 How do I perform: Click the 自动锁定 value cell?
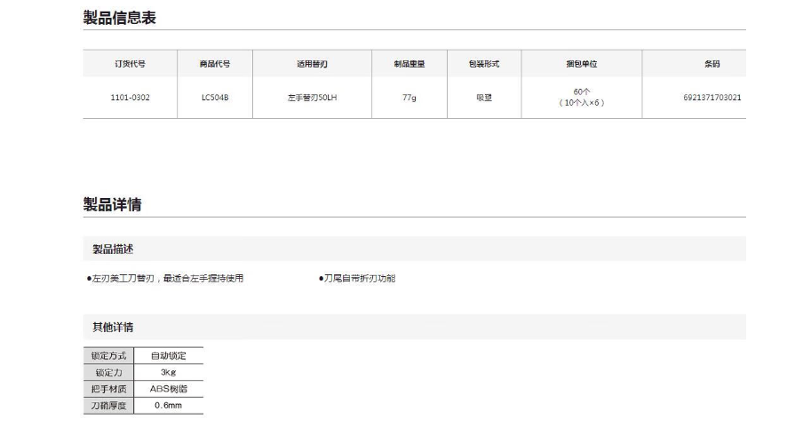tap(168, 356)
